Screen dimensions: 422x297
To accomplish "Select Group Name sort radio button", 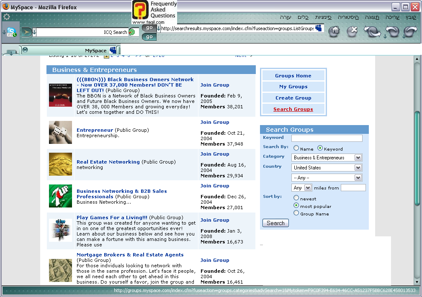I will click(296, 213).
